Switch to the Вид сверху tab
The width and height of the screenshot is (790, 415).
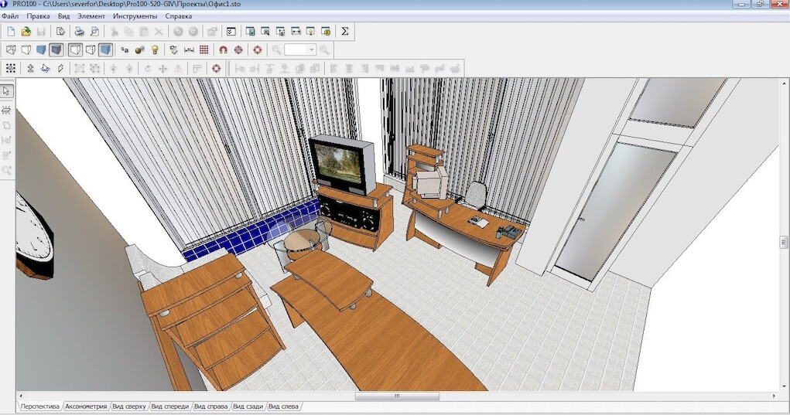[128, 406]
